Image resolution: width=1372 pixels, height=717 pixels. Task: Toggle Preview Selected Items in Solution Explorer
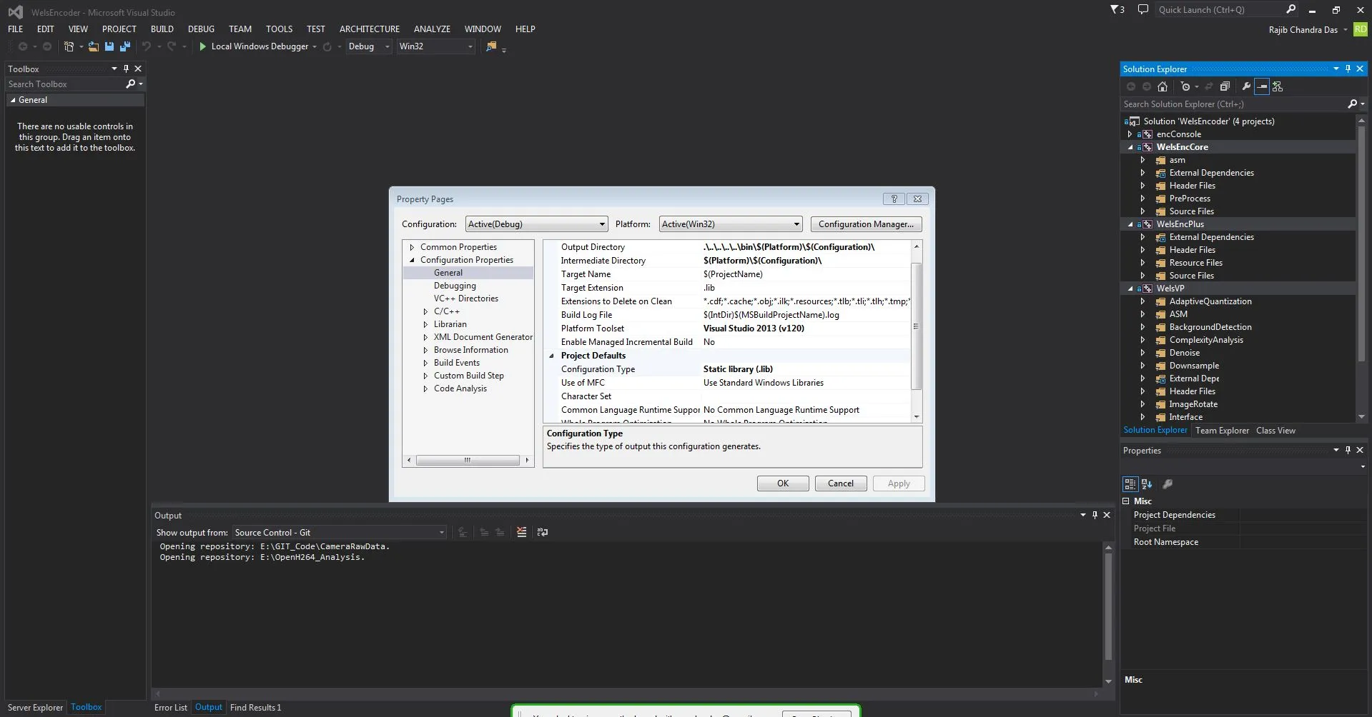tap(1262, 86)
